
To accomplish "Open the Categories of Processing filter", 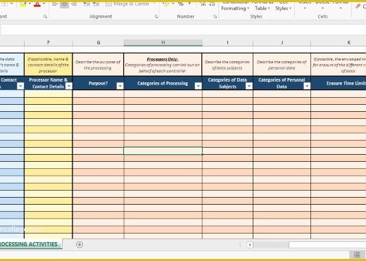I will 198,86.
